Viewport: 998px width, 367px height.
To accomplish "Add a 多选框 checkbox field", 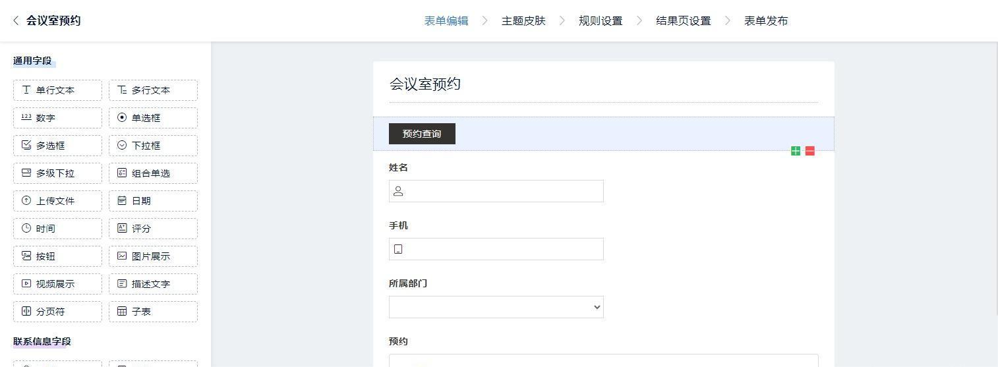I will (x=57, y=146).
